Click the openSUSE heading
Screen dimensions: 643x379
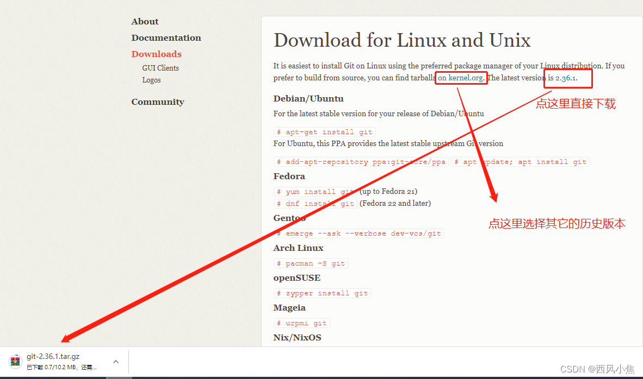296,278
